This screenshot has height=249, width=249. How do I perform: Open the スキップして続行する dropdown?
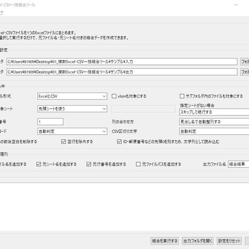(214, 112)
